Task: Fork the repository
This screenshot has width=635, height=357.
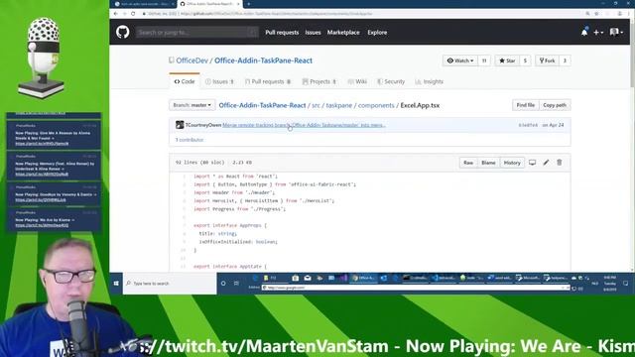Action: 547,60
